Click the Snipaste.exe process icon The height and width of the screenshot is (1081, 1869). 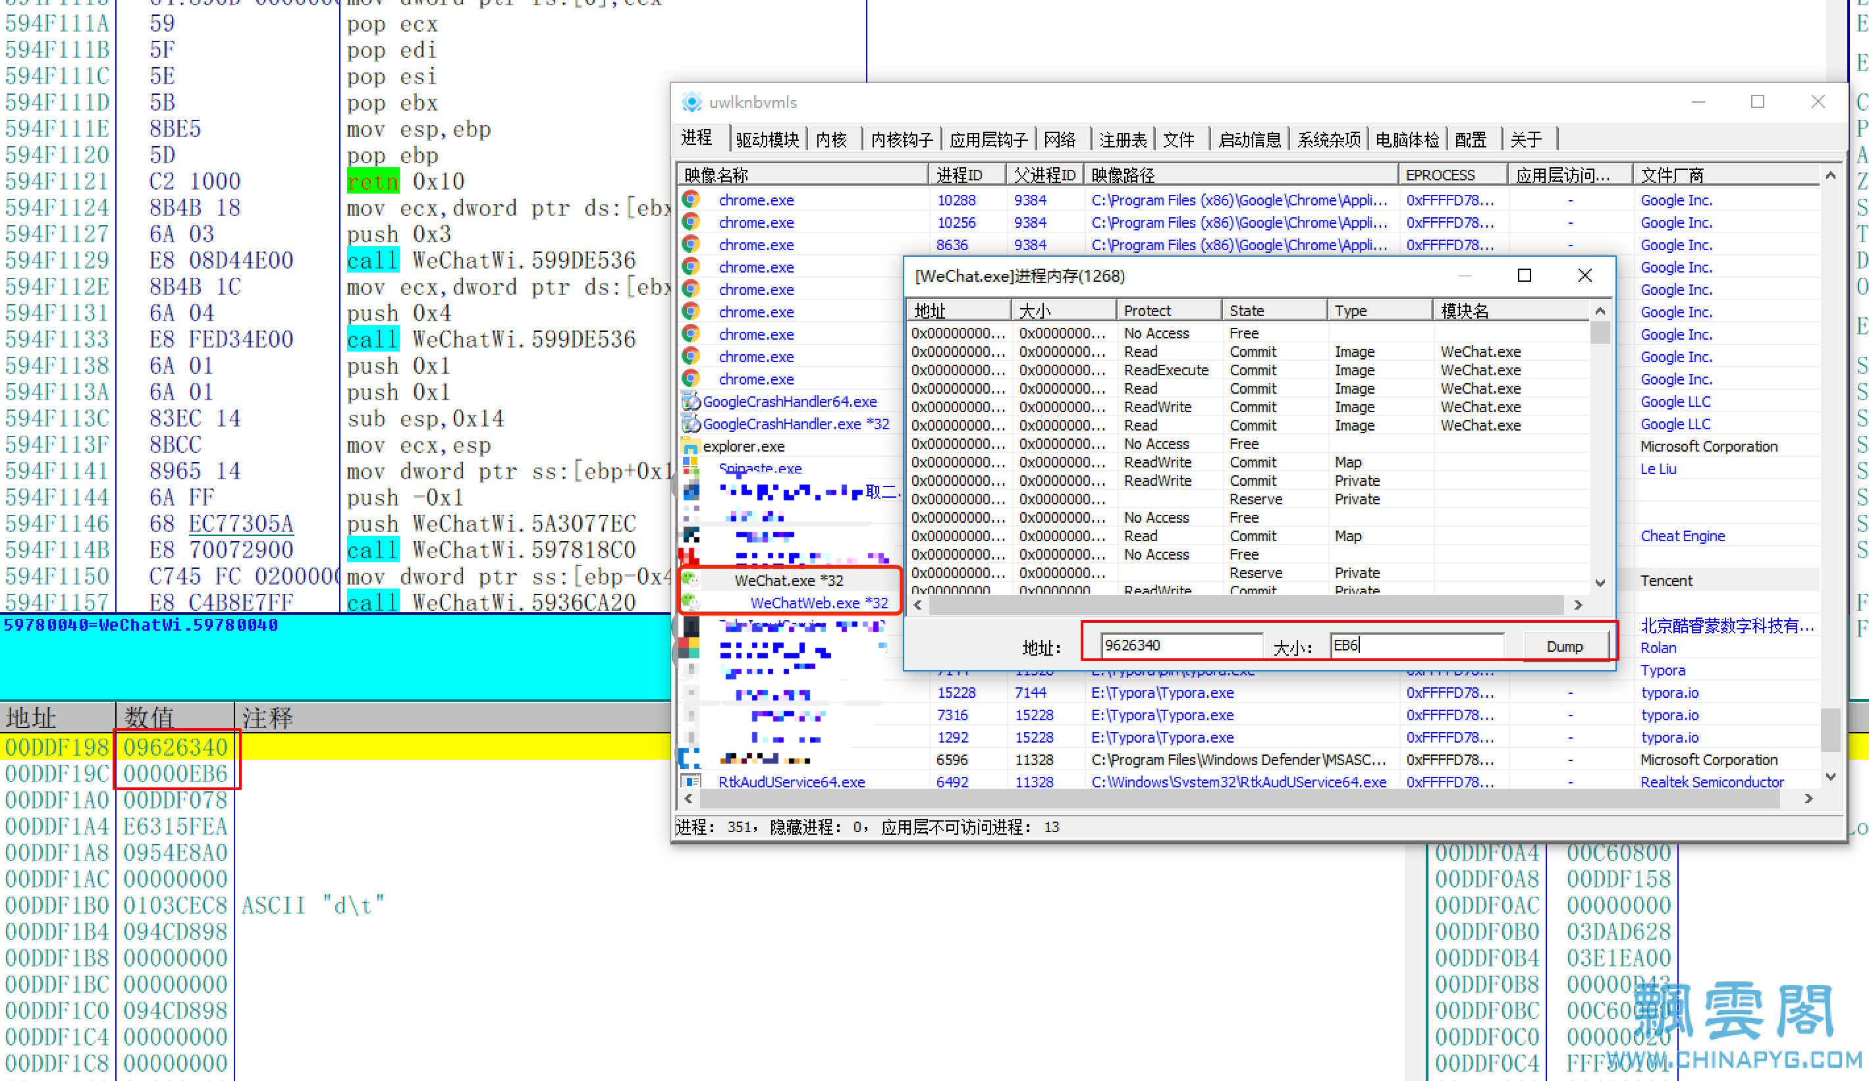(690, 465)
